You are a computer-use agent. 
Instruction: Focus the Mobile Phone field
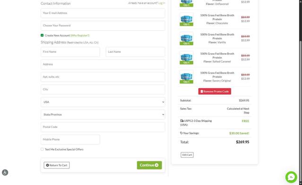pyautogui.click(x=70, y=139)
